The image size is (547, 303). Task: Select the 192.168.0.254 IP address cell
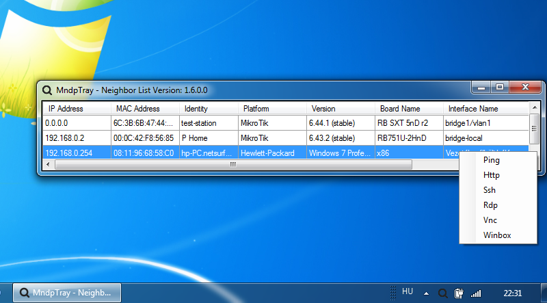tap(77, 153)
